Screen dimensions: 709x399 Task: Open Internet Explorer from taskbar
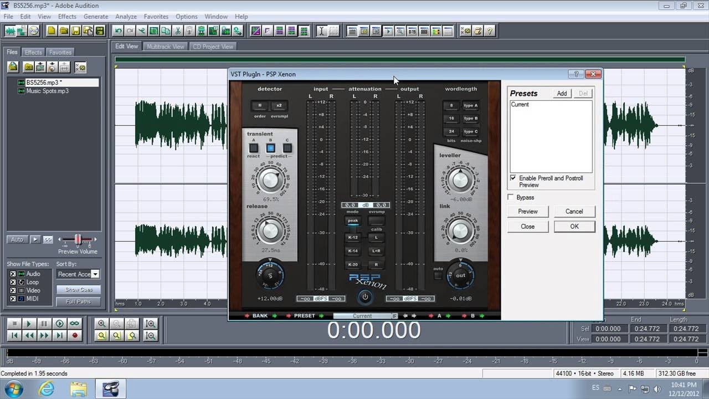coord(47,388)
